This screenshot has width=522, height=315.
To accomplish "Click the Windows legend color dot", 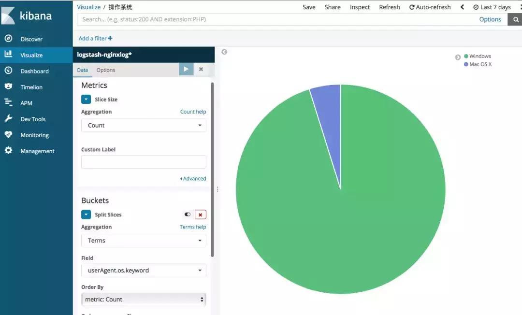I will tap(465, 56).
